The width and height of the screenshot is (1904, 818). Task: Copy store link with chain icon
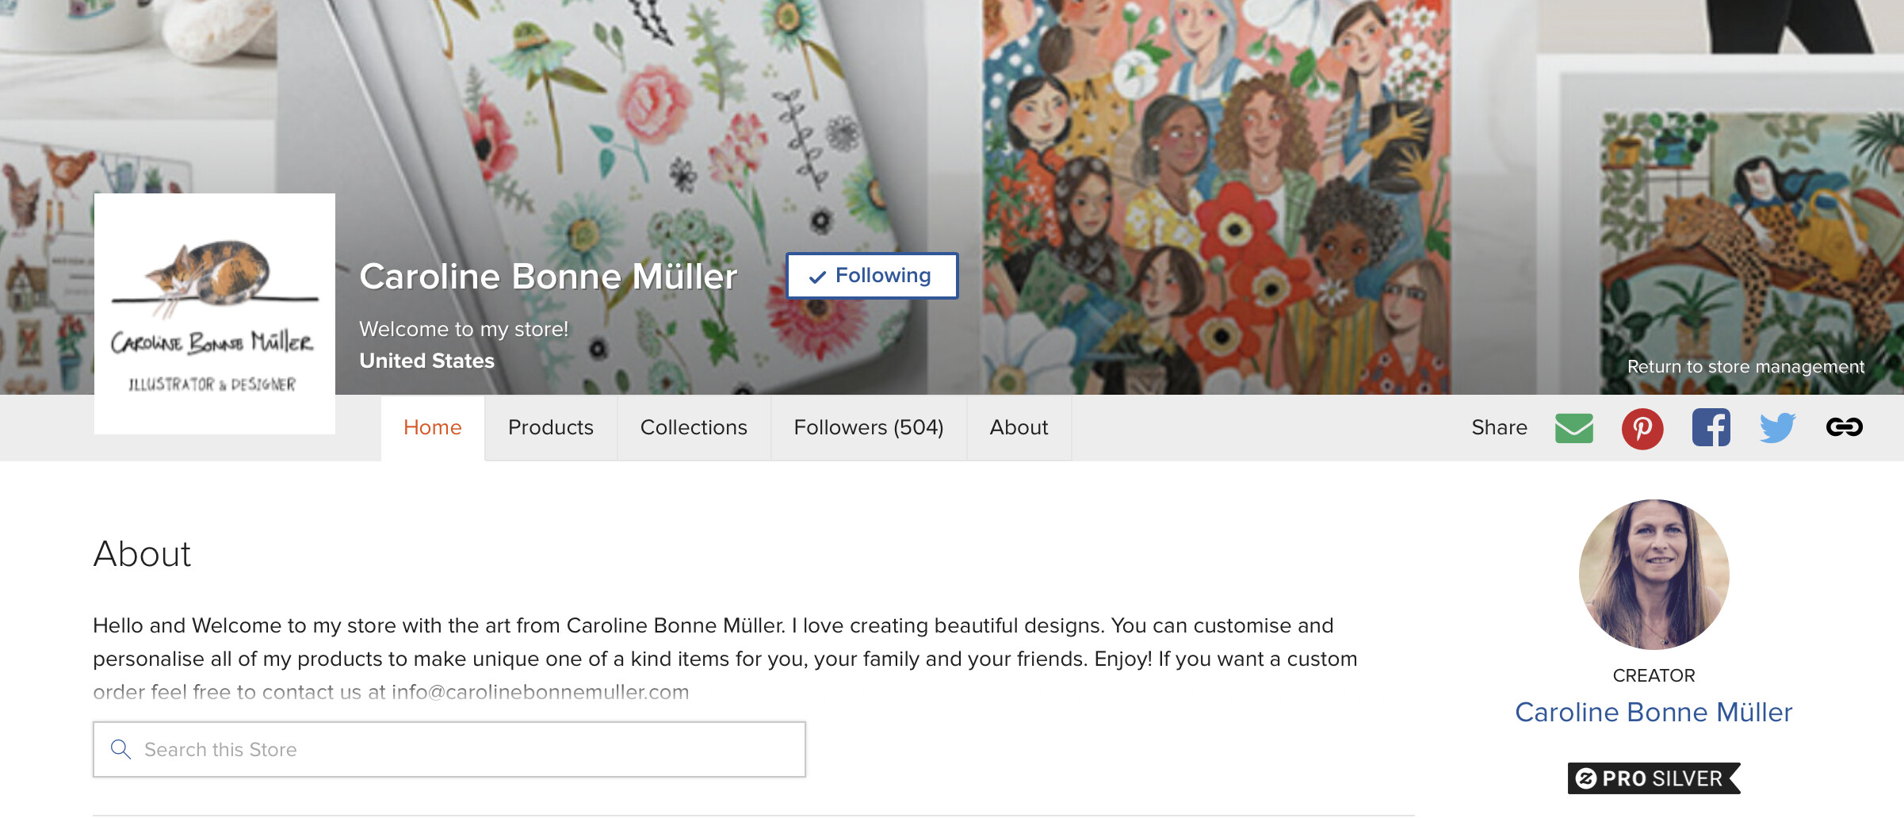[1845, 427]
